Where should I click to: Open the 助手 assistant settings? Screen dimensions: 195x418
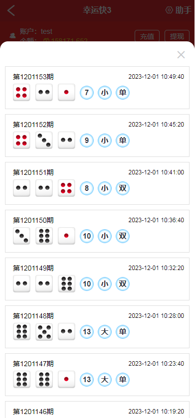179,10
